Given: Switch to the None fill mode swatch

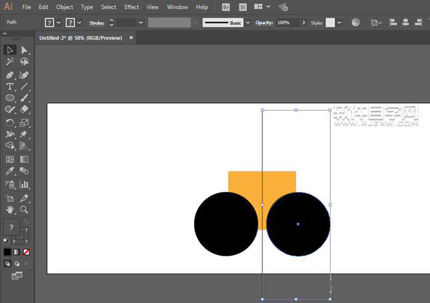Looking at the screenshot, I should pos(26,252).
